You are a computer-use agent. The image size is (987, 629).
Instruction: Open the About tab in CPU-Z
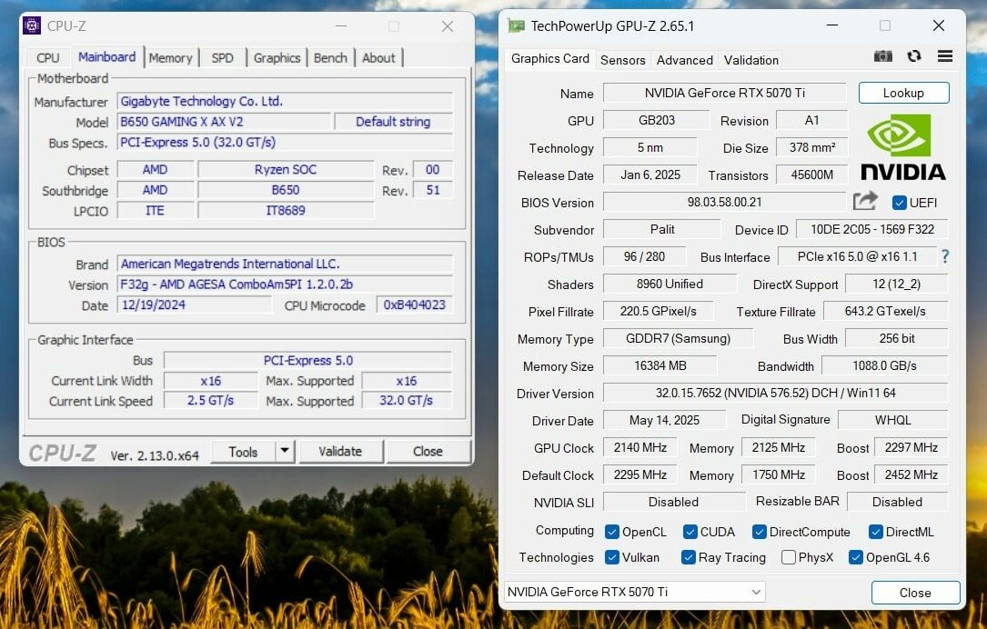378,58
